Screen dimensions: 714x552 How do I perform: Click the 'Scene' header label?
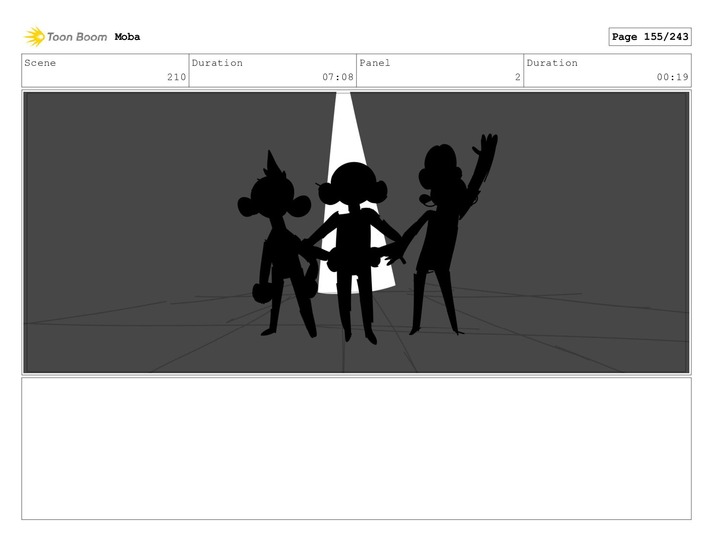point(40,63)
